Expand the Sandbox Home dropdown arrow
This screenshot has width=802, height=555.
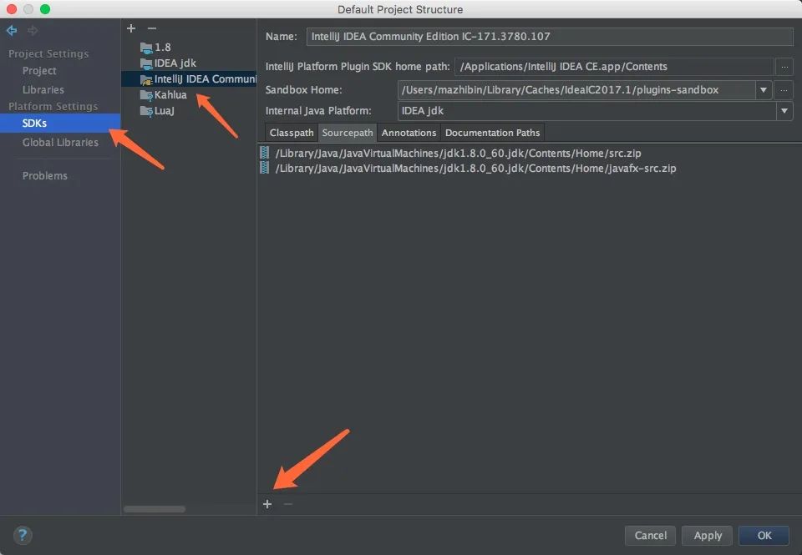(763, 90)
